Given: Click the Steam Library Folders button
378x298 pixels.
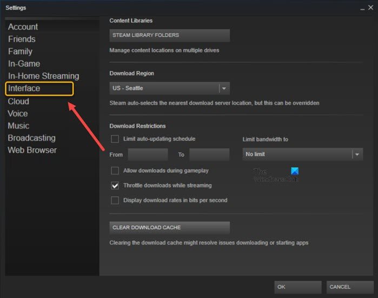Looking at the screenshot, I should click(169, 36).
